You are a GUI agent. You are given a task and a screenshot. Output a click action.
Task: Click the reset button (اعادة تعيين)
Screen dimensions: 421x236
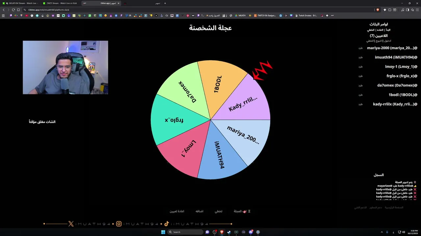pos(177,211)
